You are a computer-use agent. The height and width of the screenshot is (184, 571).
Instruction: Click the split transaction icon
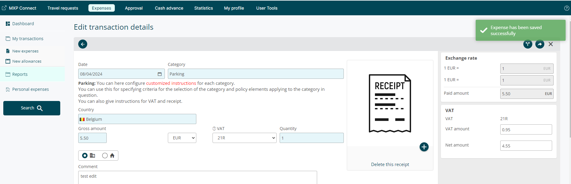coord(528,44)
